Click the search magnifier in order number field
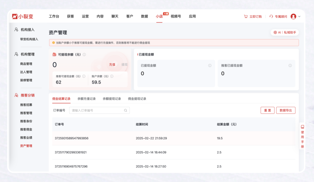Viewport: 314px width, 182px height. coord(125,110)
